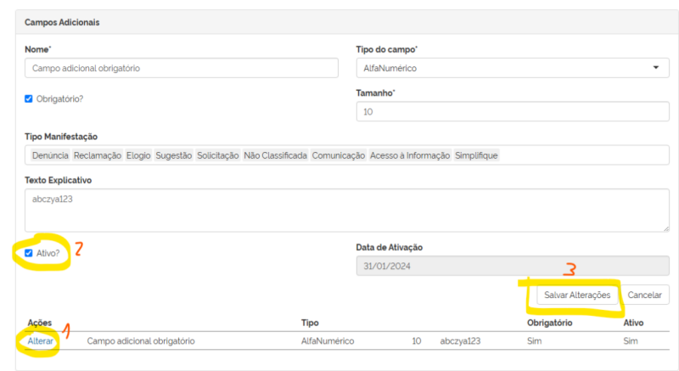Click the Tamanho input field
The image size is (679, 371).
512,111
